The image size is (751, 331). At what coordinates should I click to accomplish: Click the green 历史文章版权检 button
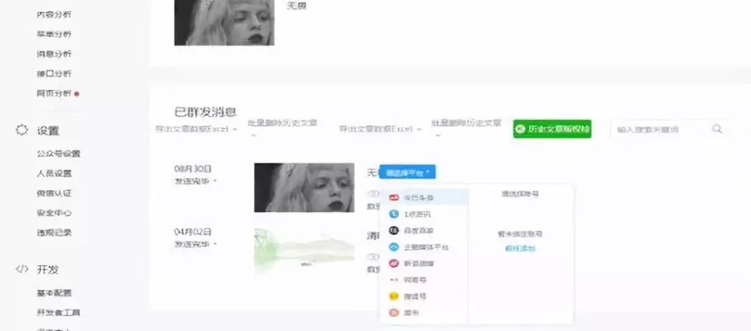click(552, 129)
